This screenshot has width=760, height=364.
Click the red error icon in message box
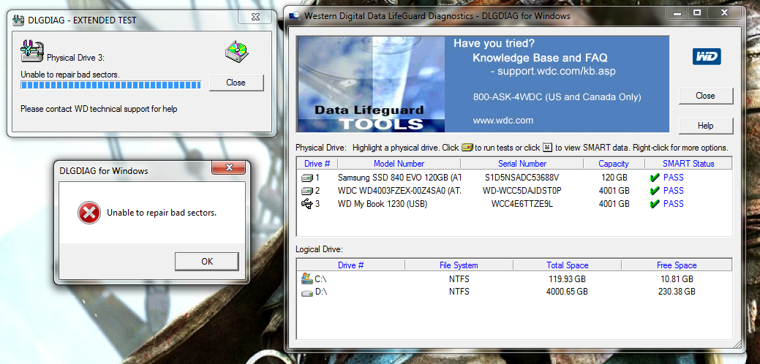pos(89,213)
